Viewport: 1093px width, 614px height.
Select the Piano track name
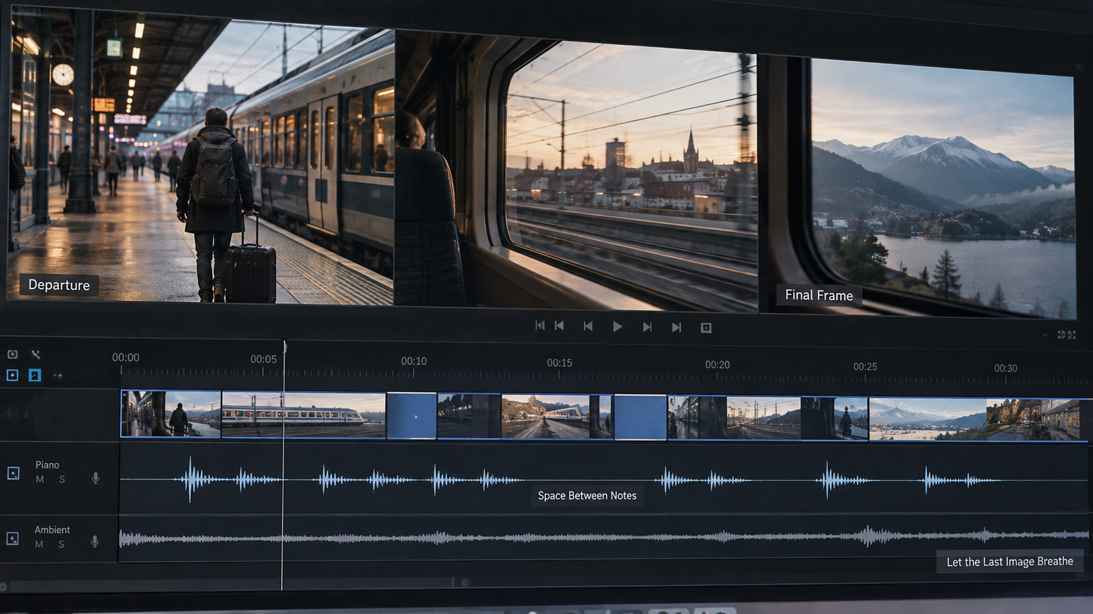[x=47, y=465]
